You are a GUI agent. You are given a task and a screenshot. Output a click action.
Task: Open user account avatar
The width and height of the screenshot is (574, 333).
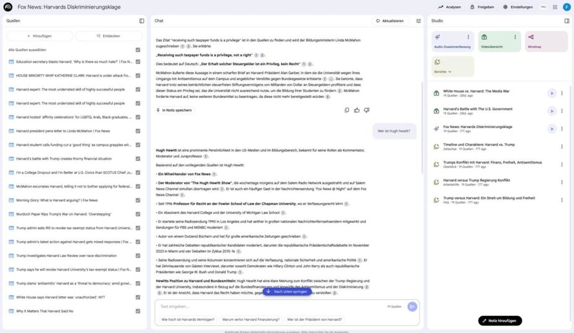coord(567,7)
